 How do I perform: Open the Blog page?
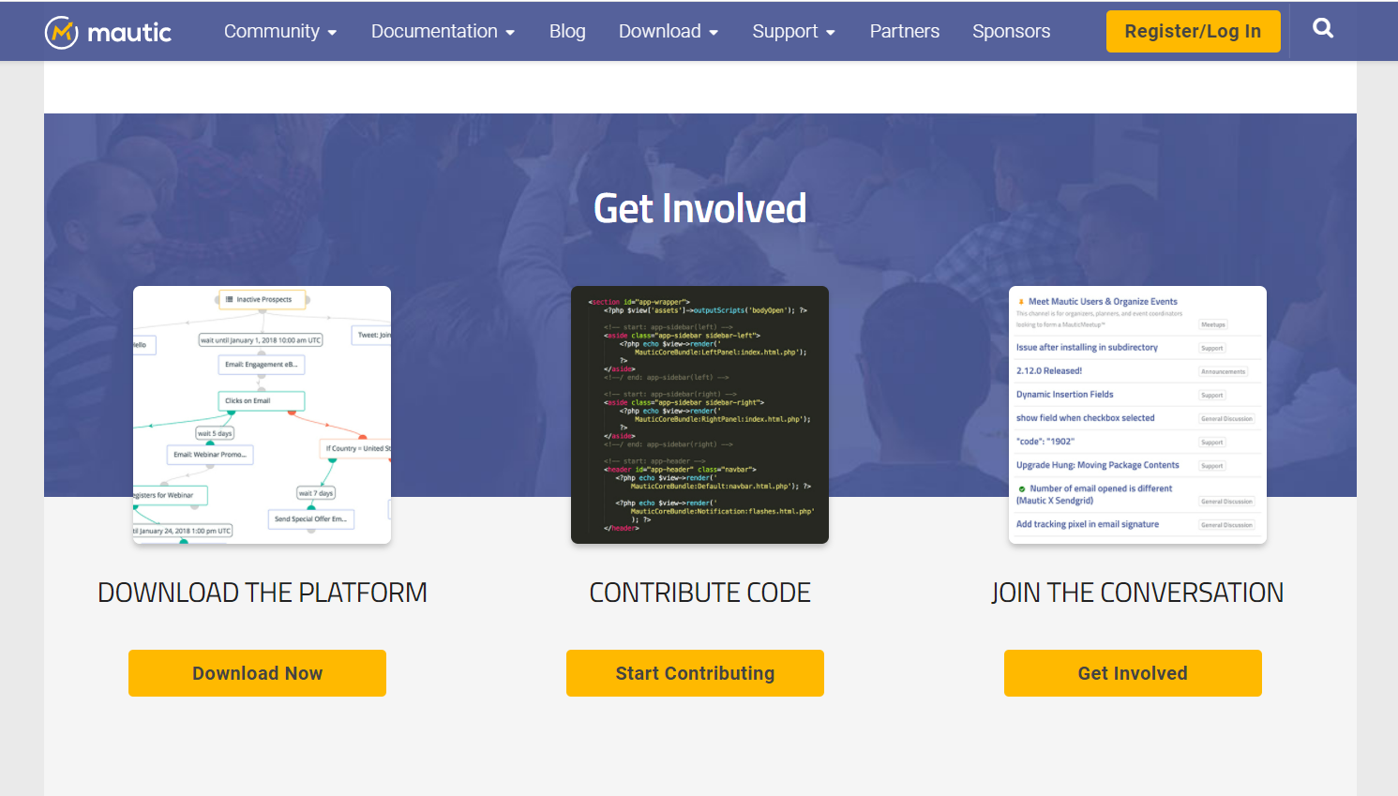(x=567, y=31)
